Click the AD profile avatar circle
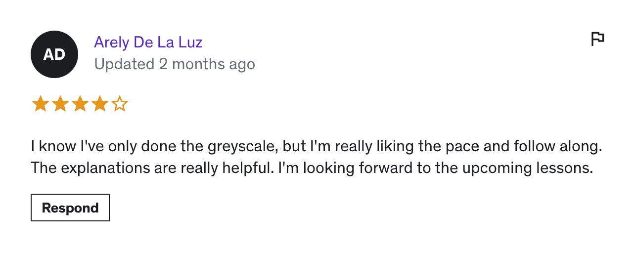This screenshot has width=635, height=253. coord(54,54)
